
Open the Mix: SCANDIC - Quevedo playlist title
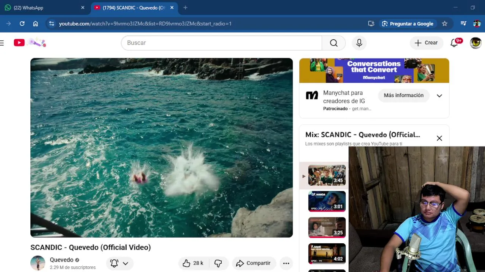tap(363, 135)
